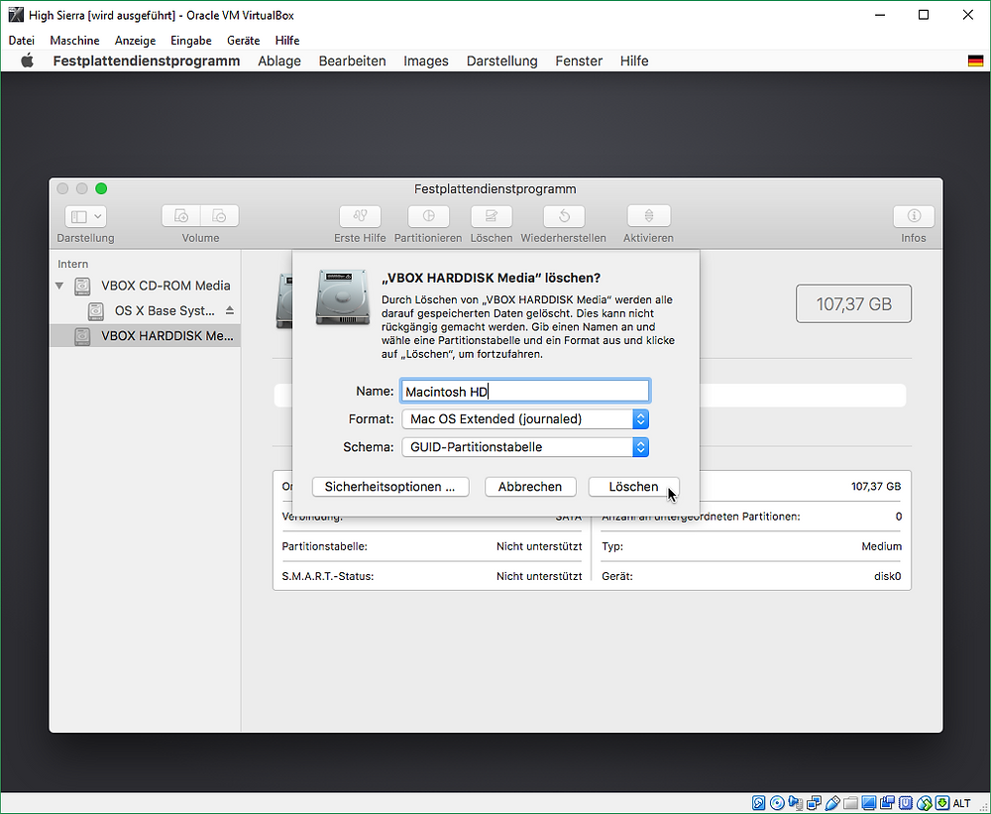Click Nicht unterstützt in the S.M.A.R.T.-Status row
The height and width of the screenshot is (814, 991).
tap(539, 576)
